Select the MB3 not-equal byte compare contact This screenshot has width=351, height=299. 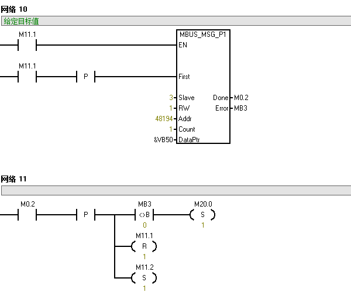coord(144,215)
